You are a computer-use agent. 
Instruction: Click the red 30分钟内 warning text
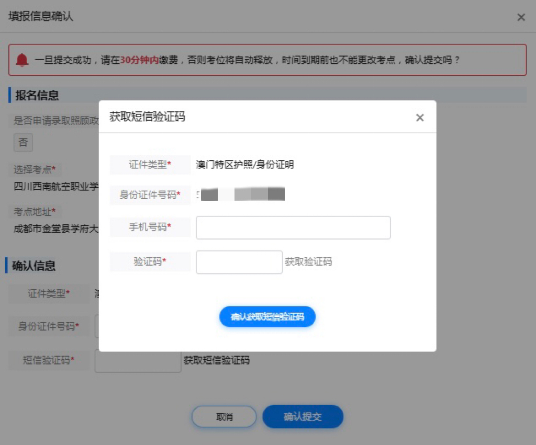coord(139,60)
